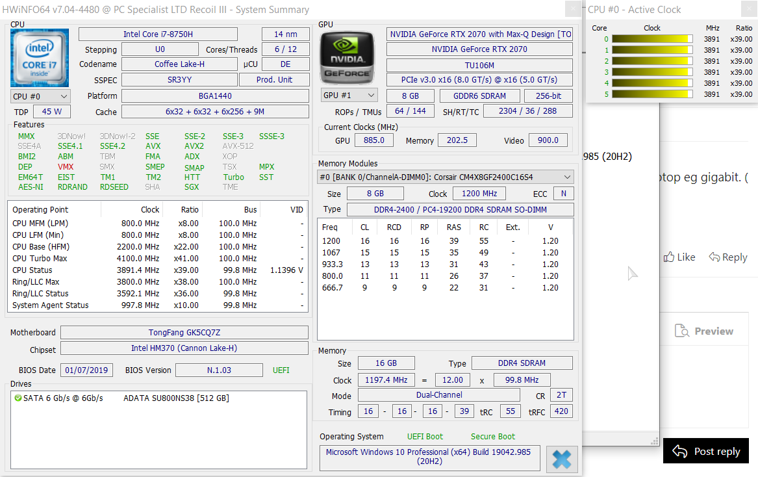Click the "202.5" GPU memory clock value
This screenshot has height=477, width=758.
pyautogui.click(x=457, y=140)
